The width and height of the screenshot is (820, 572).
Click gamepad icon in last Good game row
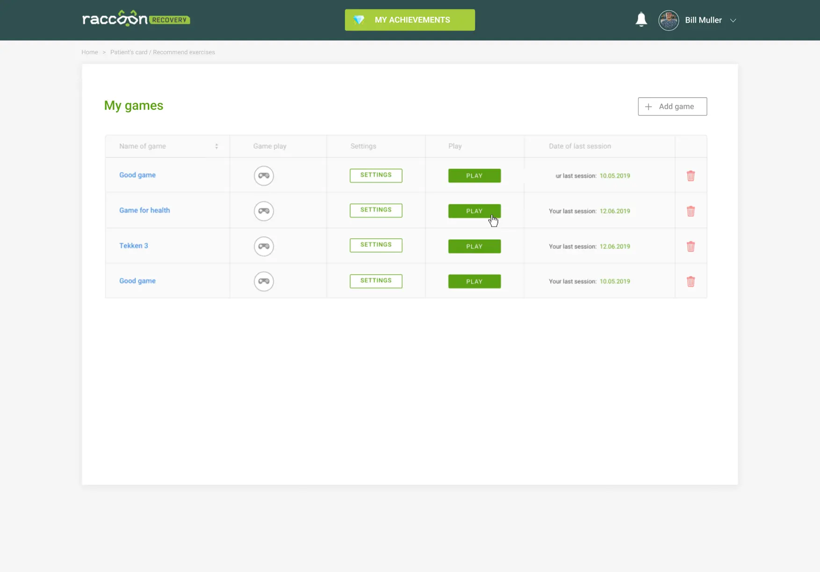pos(264,281)
